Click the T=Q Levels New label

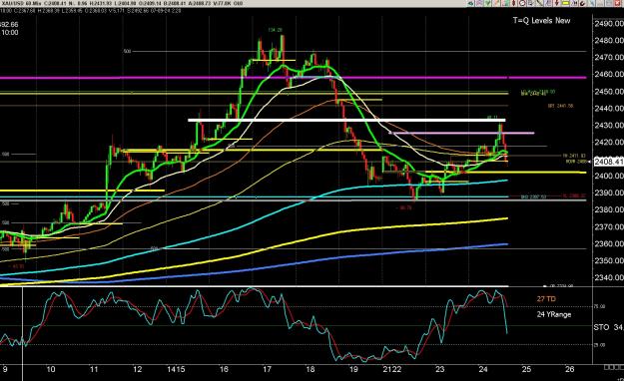click(x=541, y=21)
